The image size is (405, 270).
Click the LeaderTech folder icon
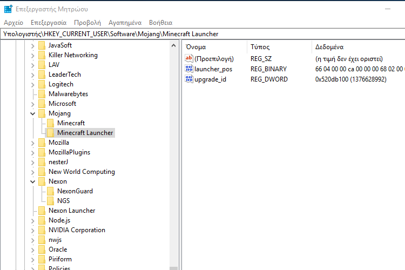42,75
